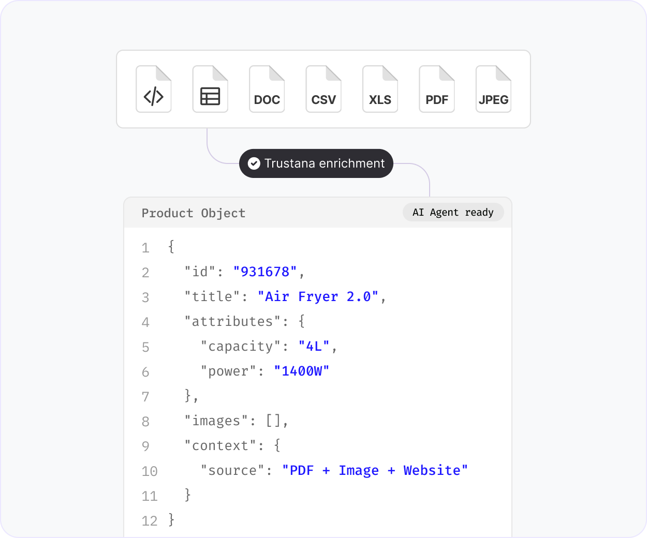Click the DOC file icon

point(267,89)
